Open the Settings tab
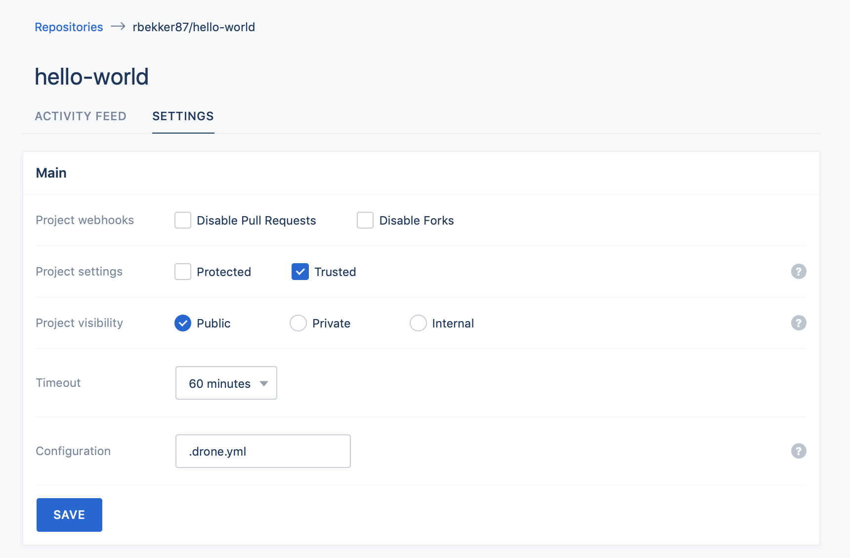 183,116
